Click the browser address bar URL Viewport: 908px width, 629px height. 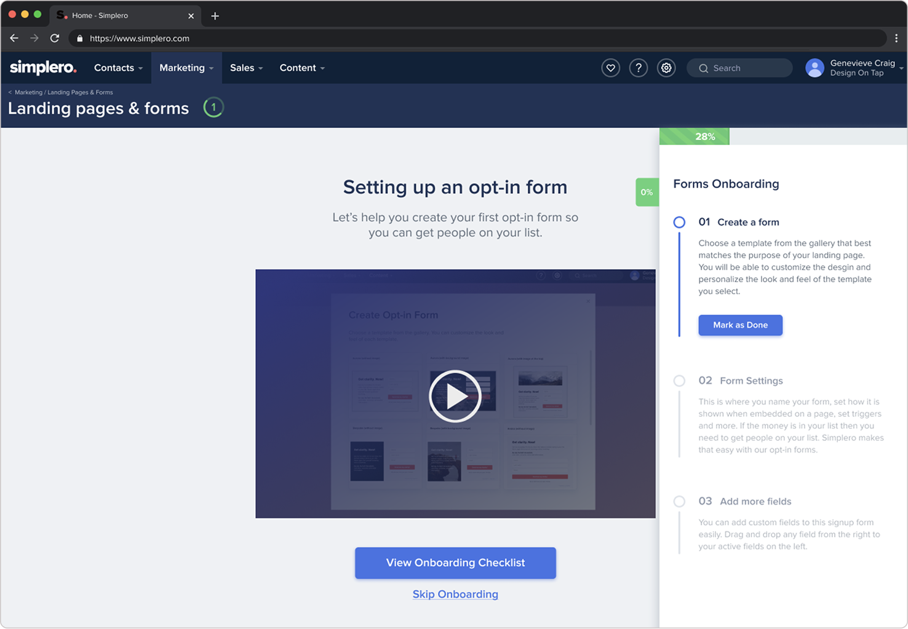140,38
